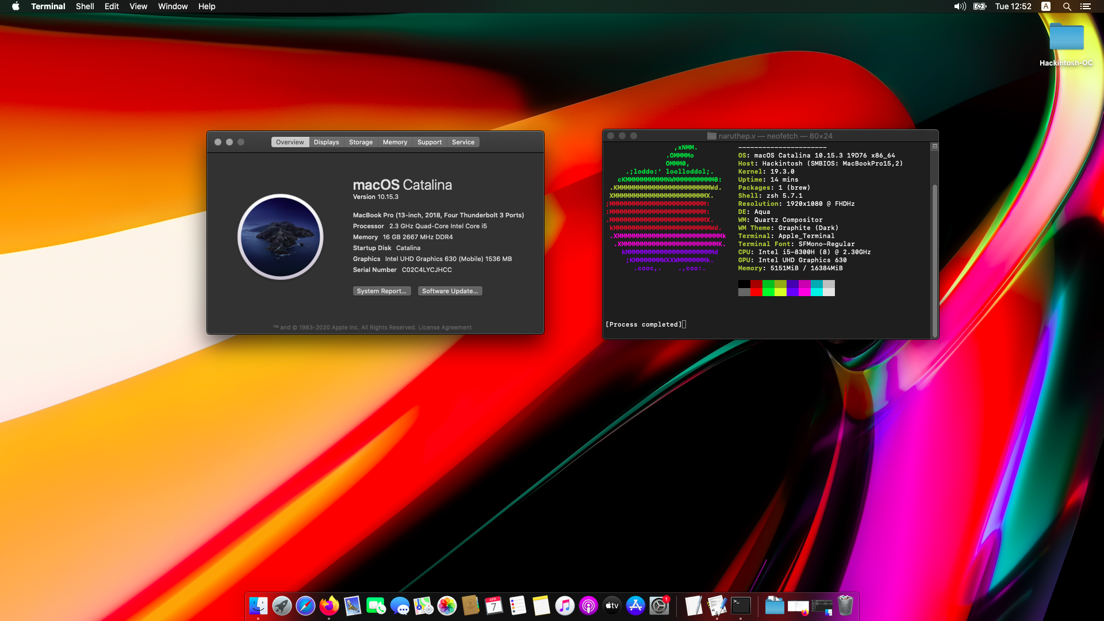Open Safari compass icon in dock

pos(305,605)
